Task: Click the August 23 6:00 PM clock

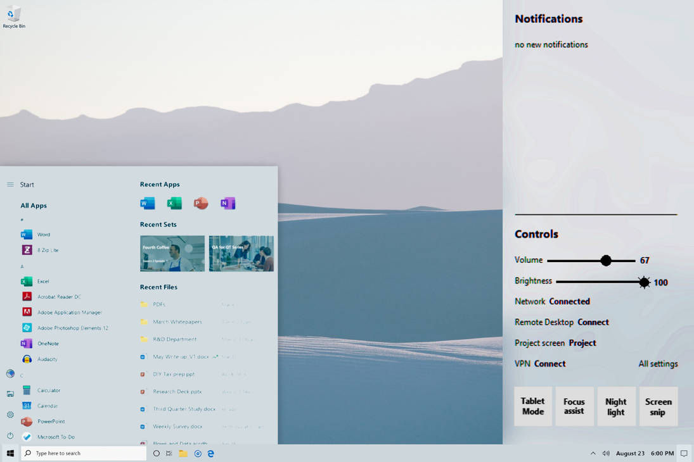Action: click(645, 453)
